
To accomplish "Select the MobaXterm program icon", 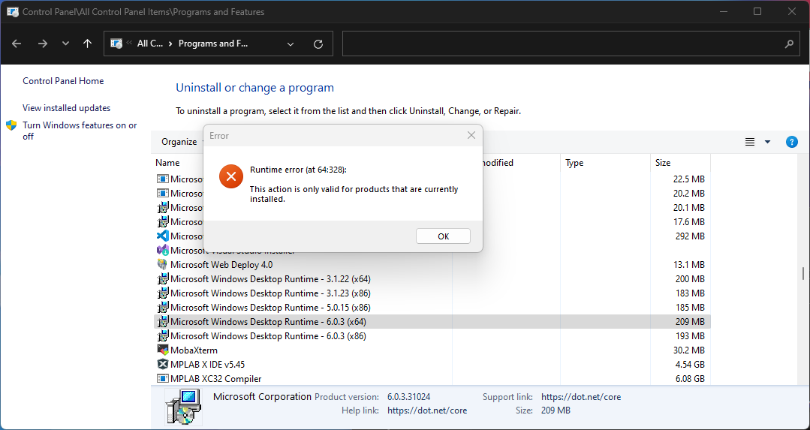I will click(x=163, y=350).
